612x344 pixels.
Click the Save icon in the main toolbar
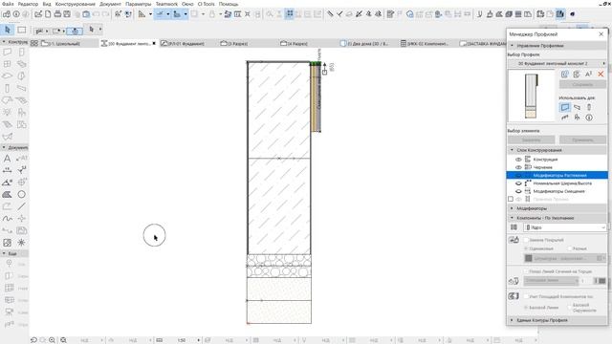67,14
